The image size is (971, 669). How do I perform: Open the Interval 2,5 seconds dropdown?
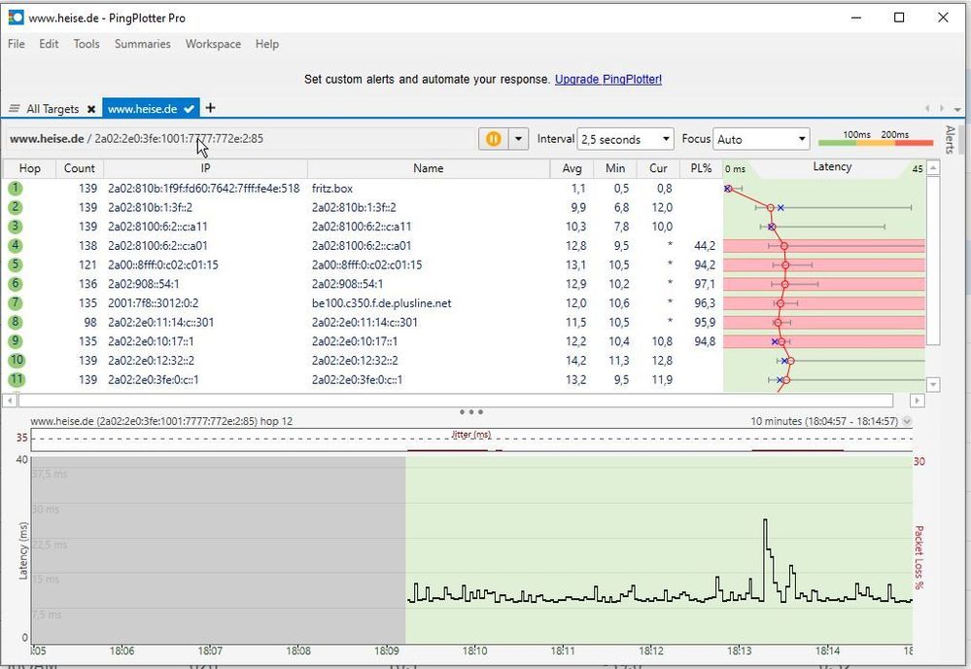click(625, 139)
